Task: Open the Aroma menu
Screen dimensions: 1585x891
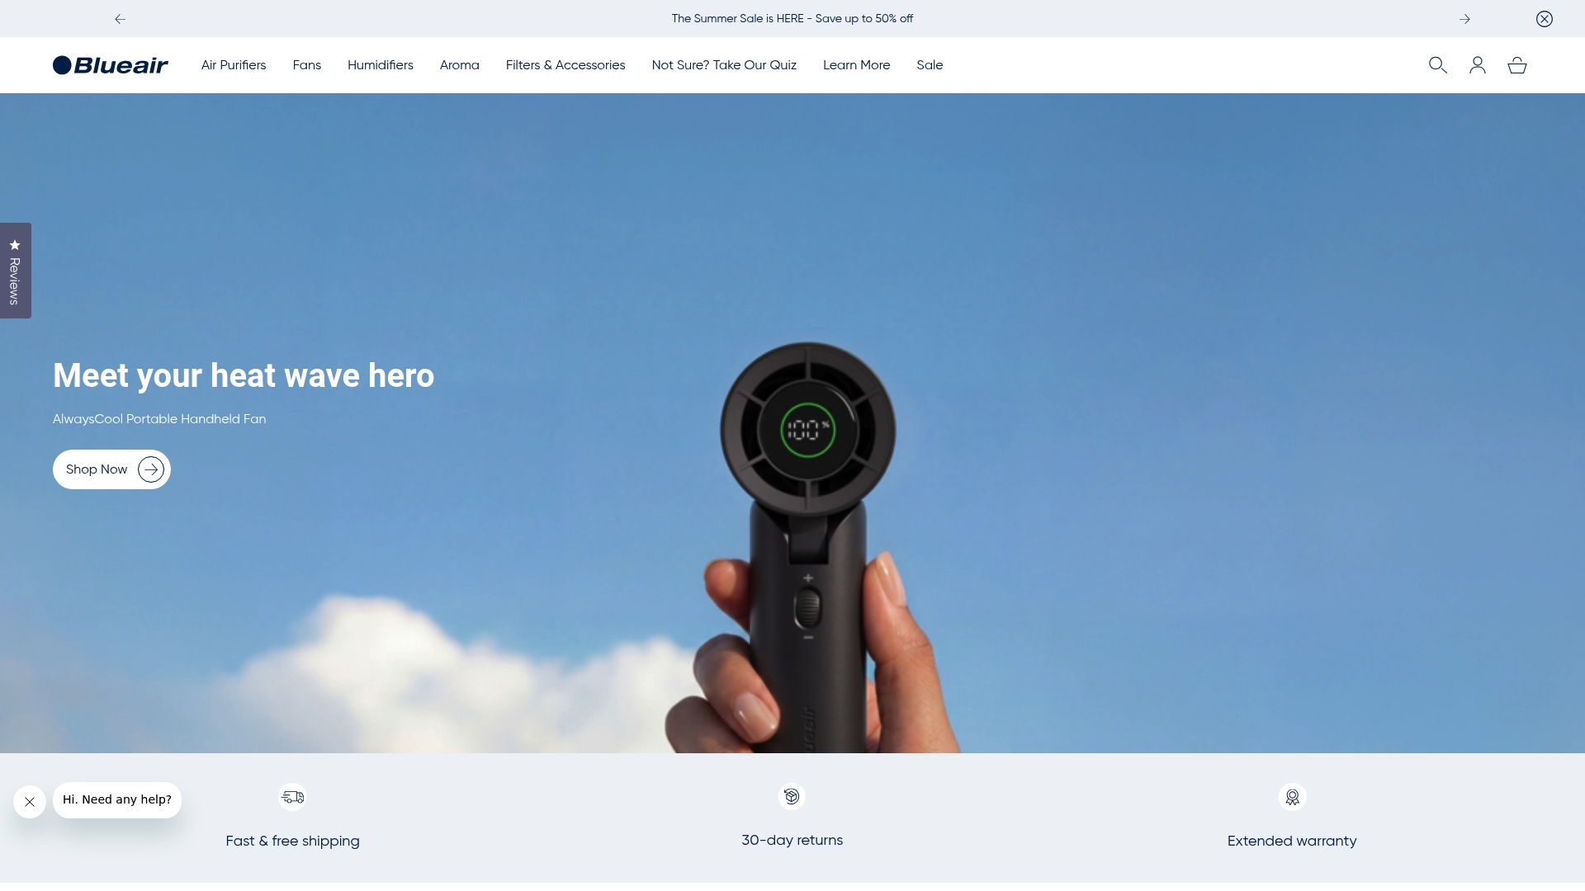Action: click(x=460, y=65)
